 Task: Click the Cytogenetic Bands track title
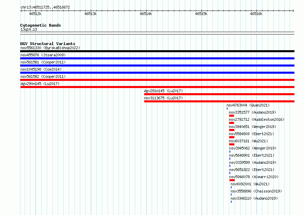pos(41,25)
